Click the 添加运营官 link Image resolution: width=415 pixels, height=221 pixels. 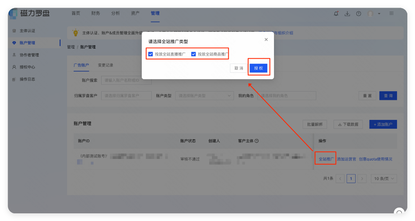click(346, 159)
